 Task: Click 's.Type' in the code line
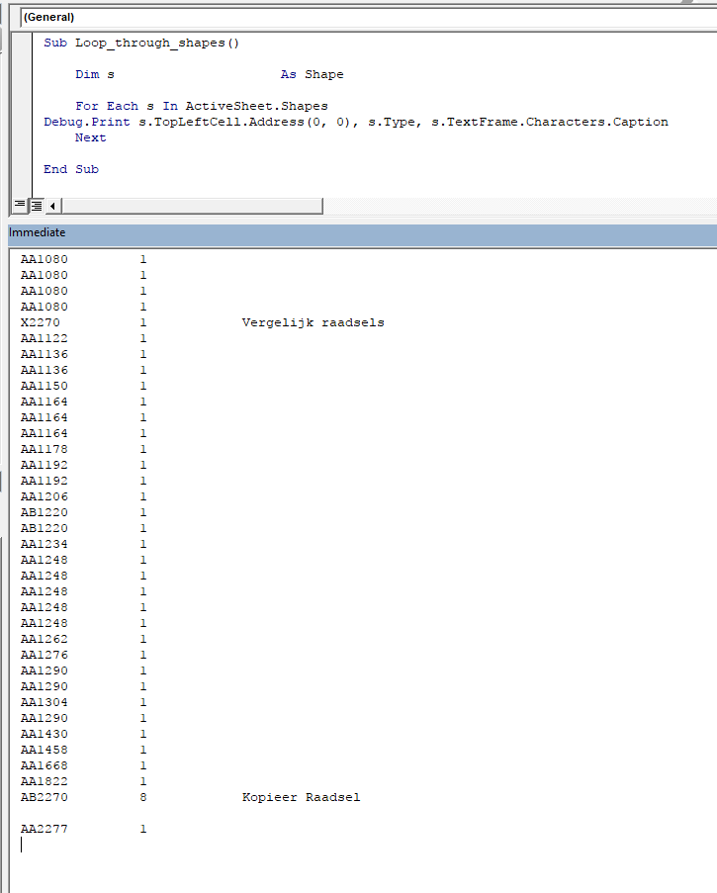tap(394, 122)
